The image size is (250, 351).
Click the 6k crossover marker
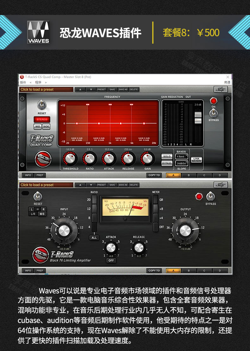pos(131,104)
